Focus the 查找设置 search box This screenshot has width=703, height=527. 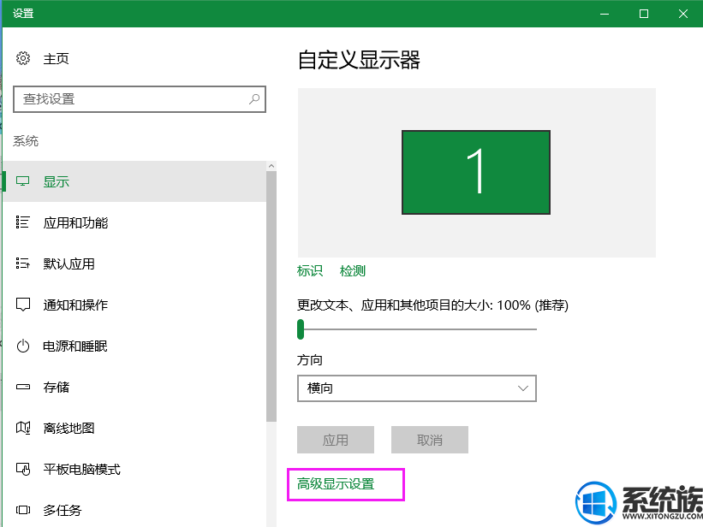coord(140,99)
